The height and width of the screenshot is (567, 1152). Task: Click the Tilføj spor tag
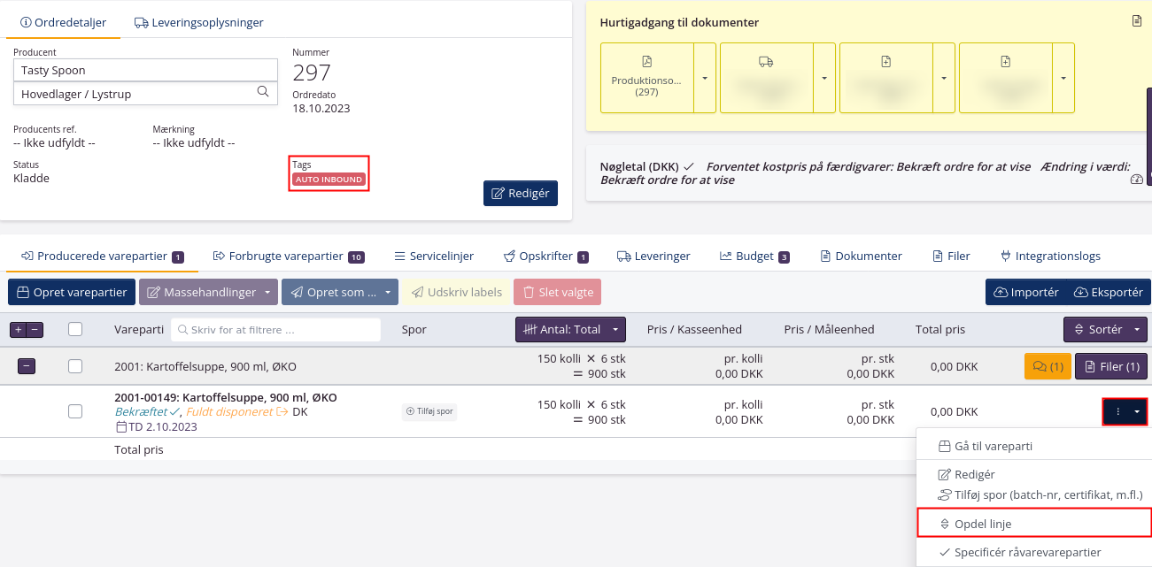(429, 411)
